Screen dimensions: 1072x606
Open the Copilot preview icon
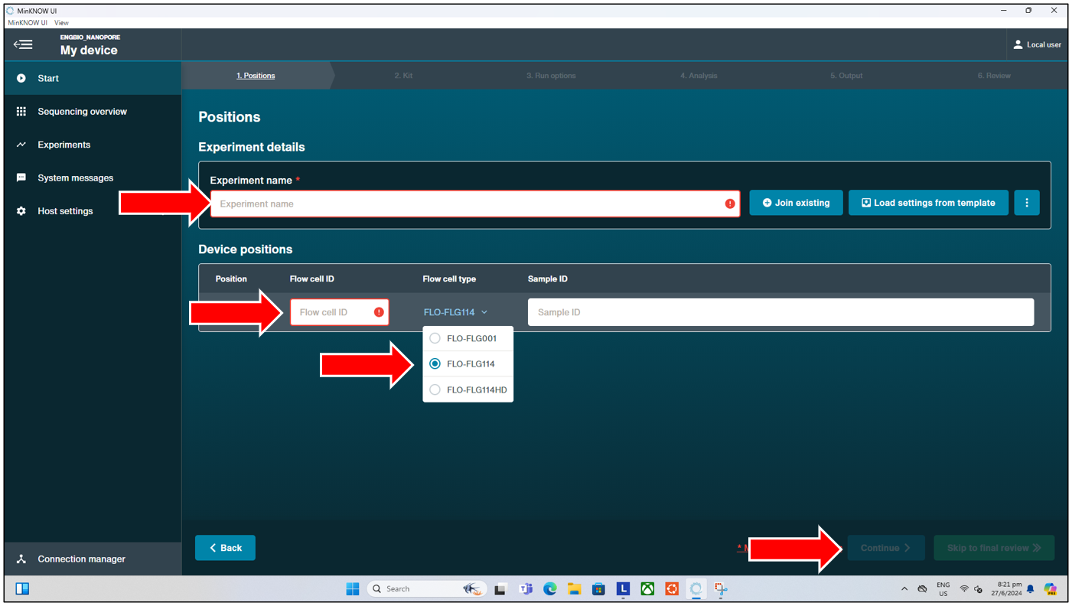click(x=1051, y=589)
